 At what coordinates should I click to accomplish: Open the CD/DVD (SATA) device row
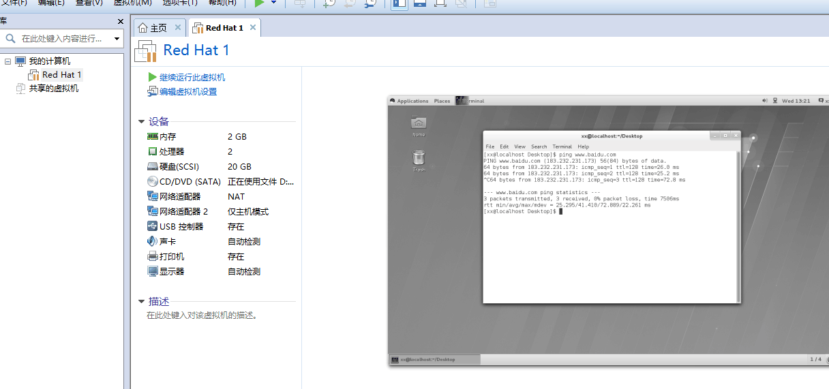point(221,182)
